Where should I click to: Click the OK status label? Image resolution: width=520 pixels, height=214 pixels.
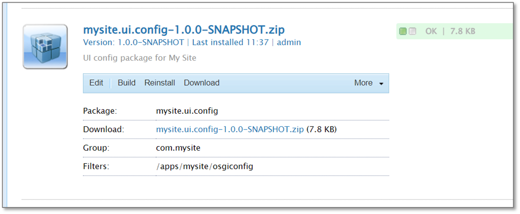431,31
